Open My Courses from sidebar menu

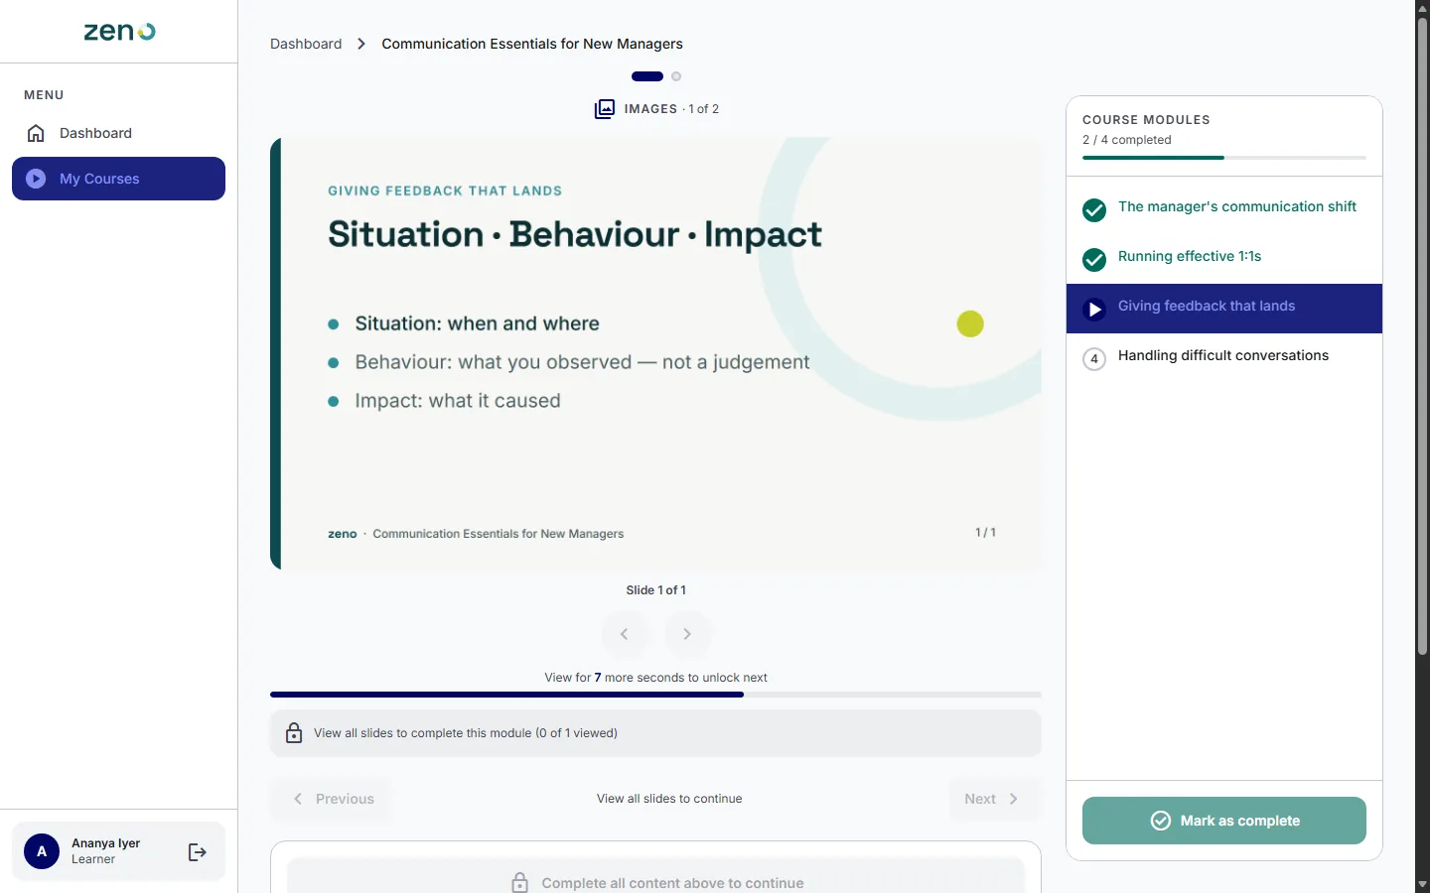click(118, 179)
